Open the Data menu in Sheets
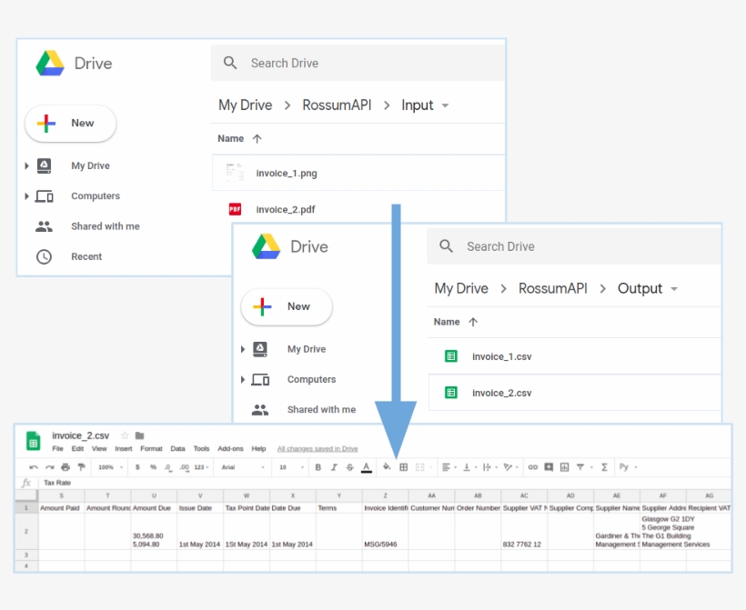Screen dimensions: 746x610 point(177,448)
